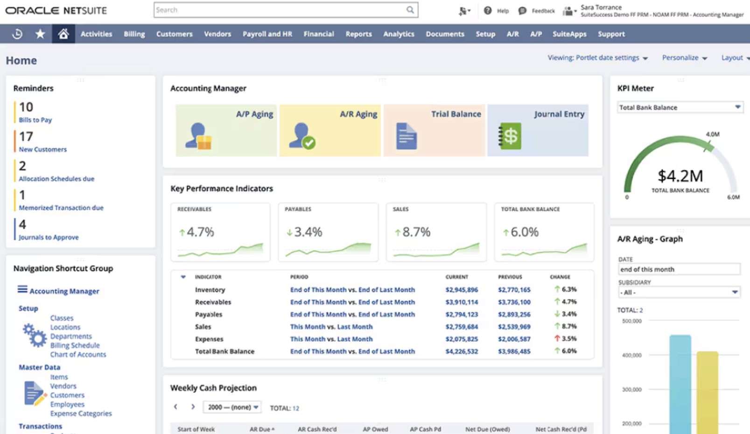
Task: Open the Support menu
Action: tap(611, 34)
